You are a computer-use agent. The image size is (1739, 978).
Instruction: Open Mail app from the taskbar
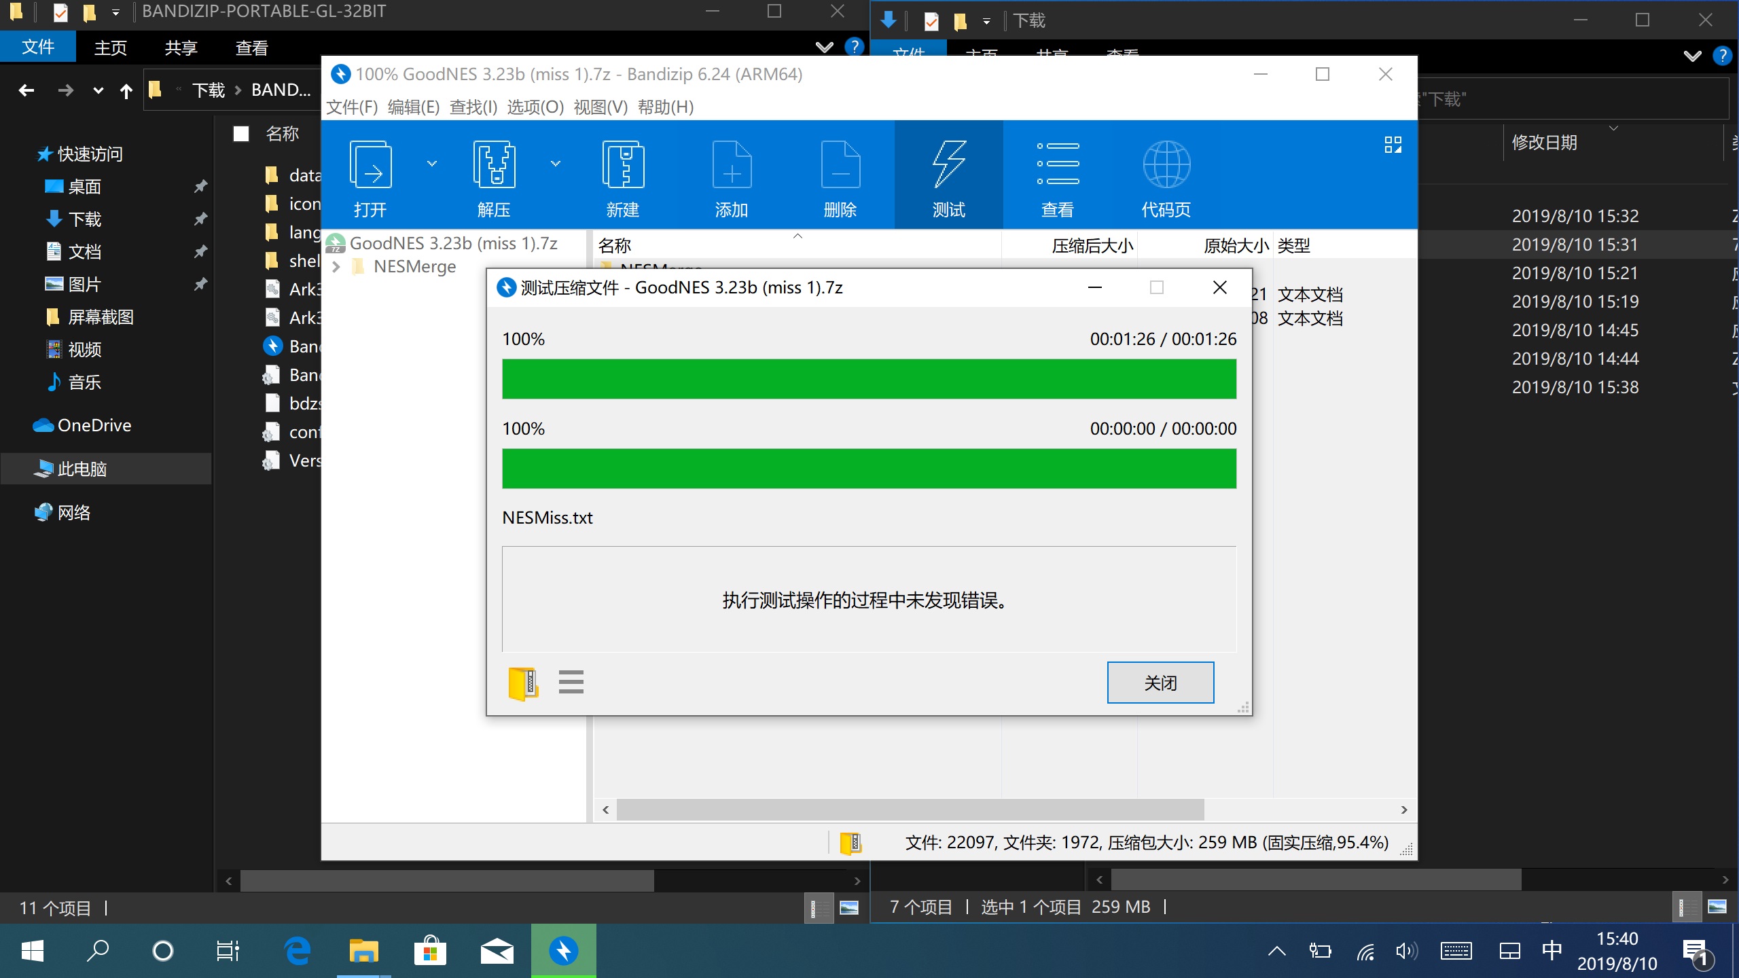(x=497, y=951)
